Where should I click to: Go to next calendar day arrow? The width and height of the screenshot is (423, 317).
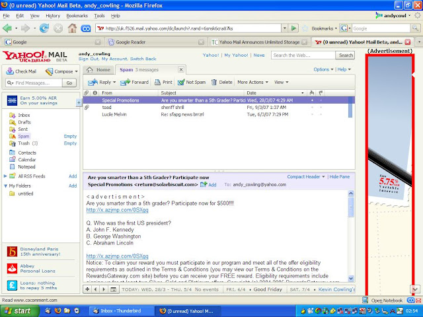[x=104, y=289]
